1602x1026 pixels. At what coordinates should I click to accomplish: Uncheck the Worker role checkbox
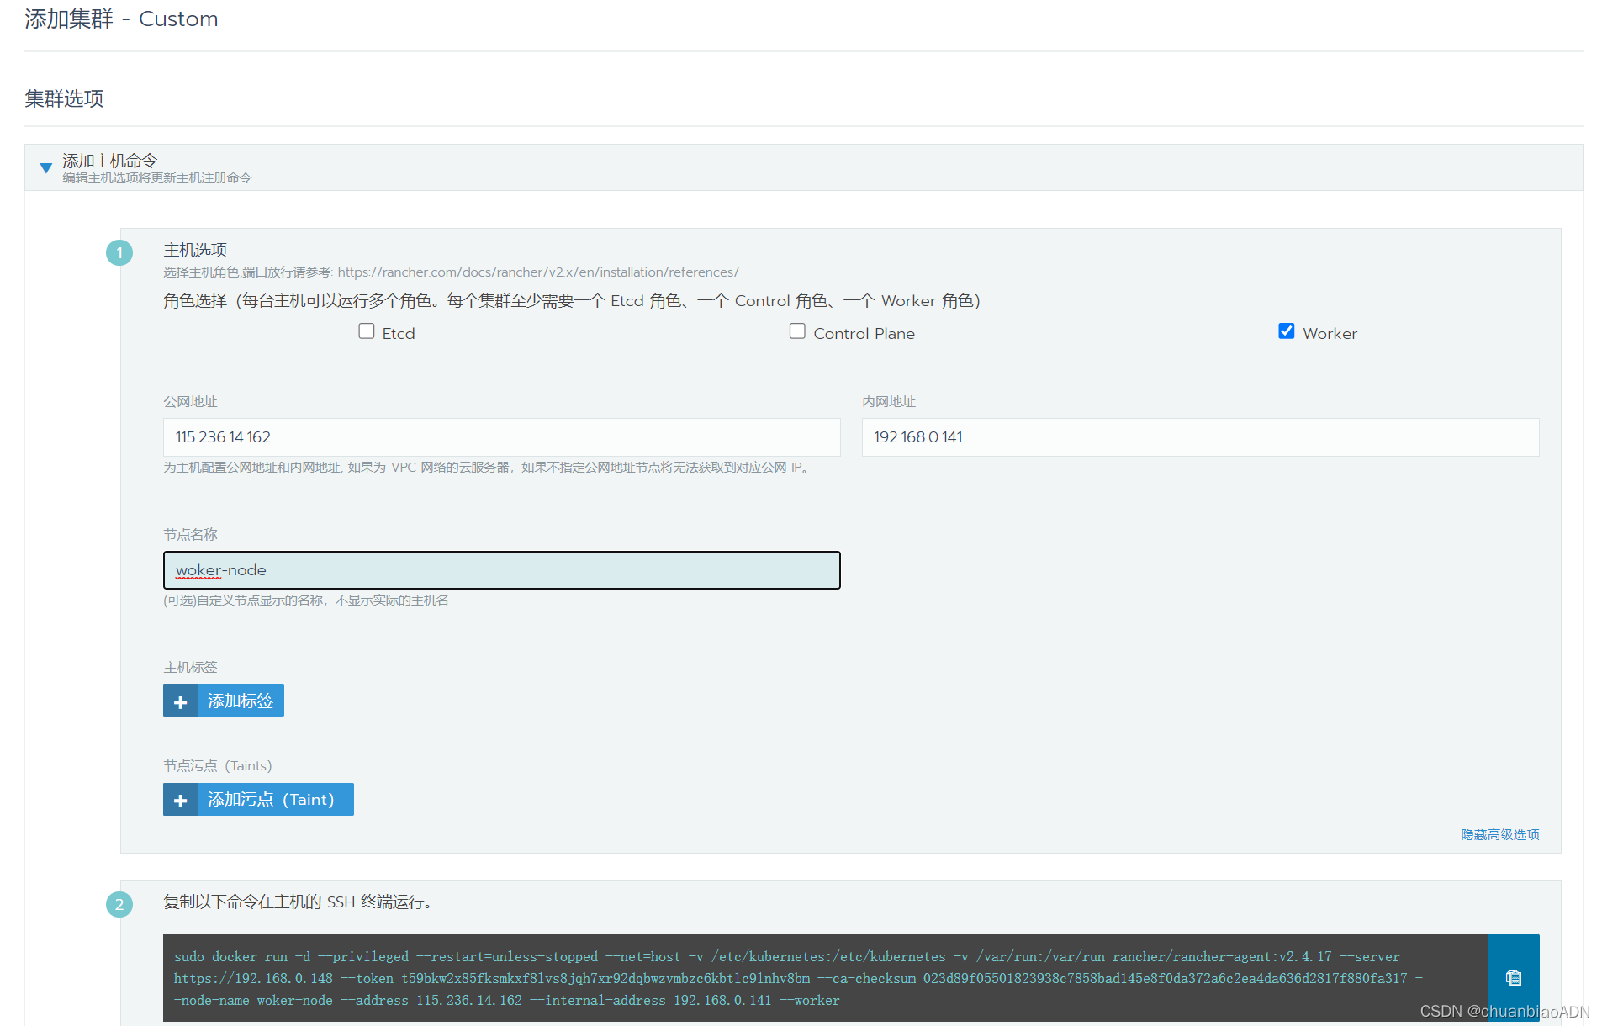(1286, 331)
